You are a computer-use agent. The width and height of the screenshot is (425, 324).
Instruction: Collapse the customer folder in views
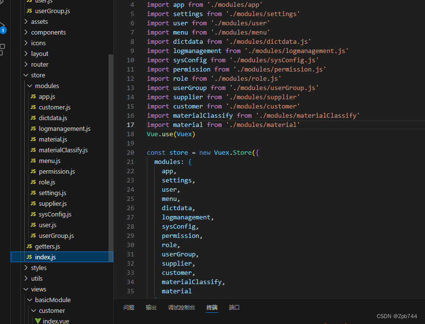(x=52, y=311)
